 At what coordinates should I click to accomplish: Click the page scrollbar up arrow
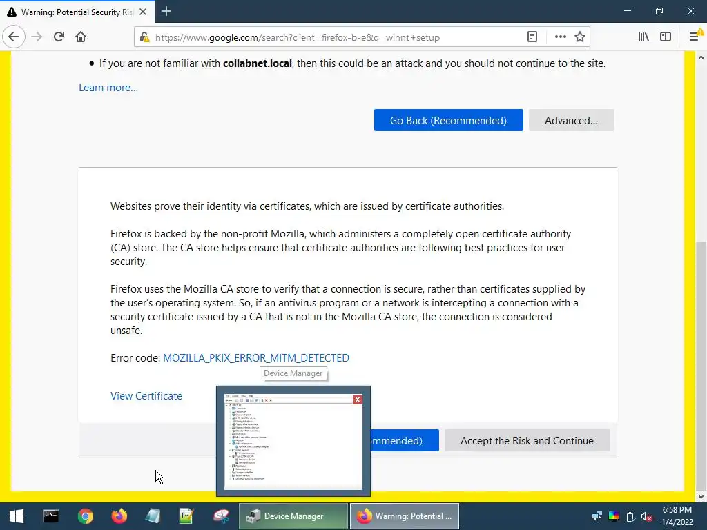coord(701,58)
